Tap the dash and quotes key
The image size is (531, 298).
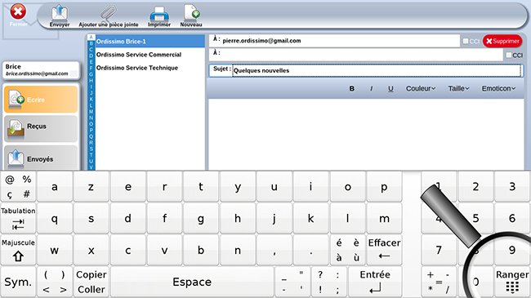[x=292, y=282]
